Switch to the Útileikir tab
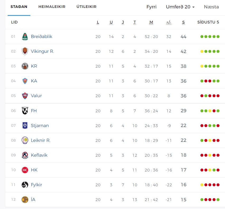 (x=86, y=7)
